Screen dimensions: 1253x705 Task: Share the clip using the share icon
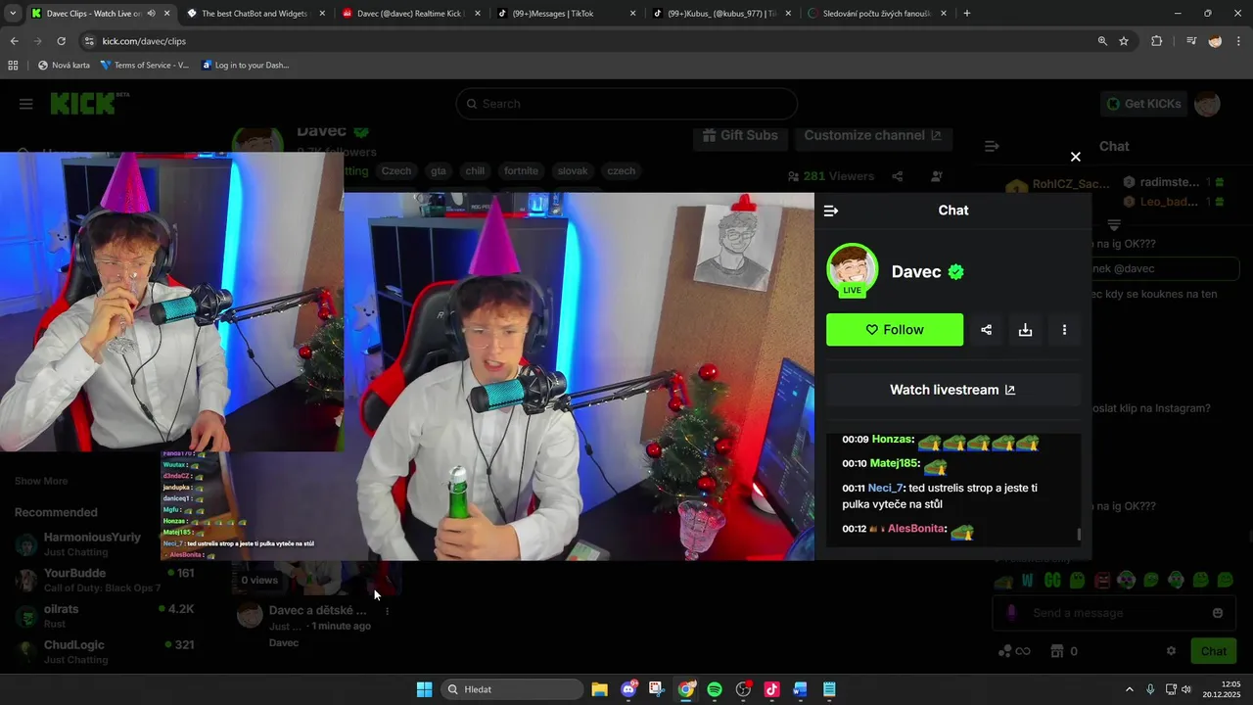[986, 330]
